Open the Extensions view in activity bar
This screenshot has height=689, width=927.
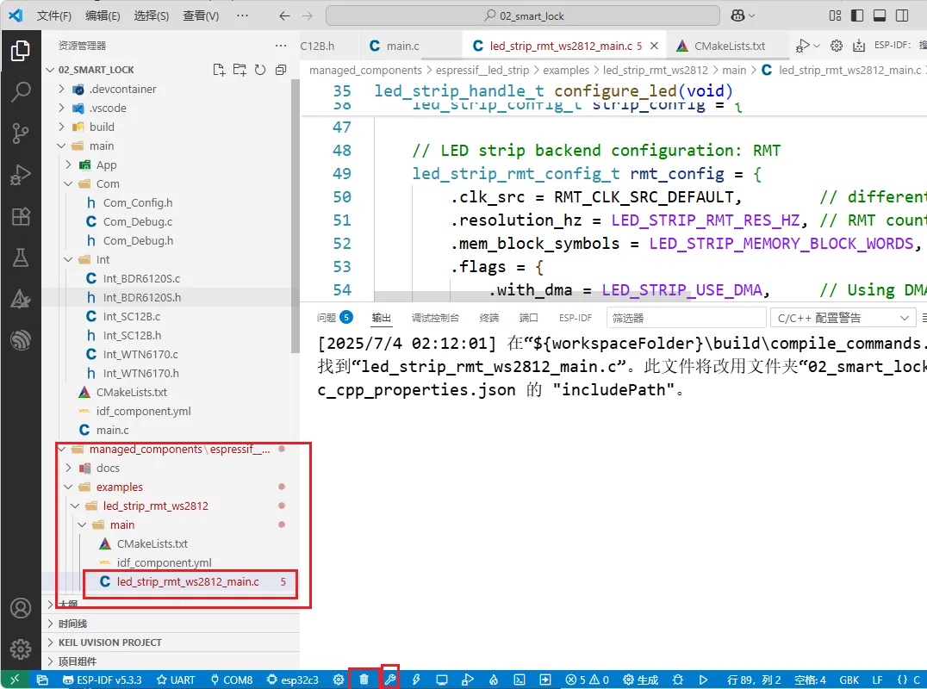pyautogui.click(x=20, y=216)
